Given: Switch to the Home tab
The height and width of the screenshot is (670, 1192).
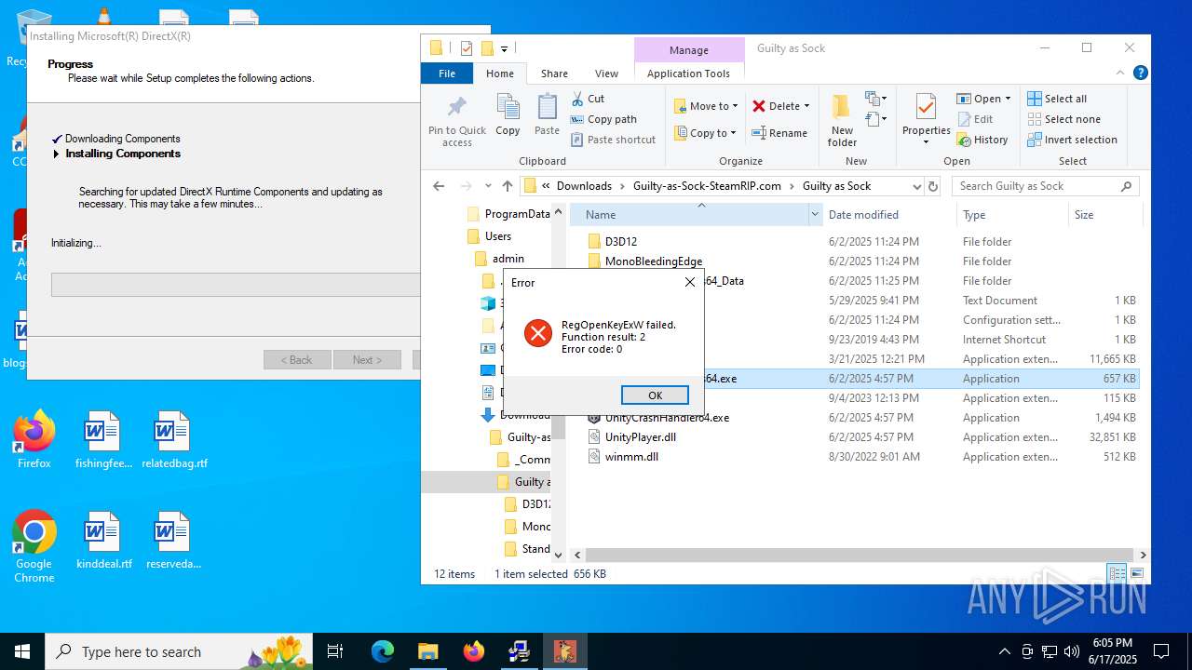Looking at the screenshot, I should point(500,74).
